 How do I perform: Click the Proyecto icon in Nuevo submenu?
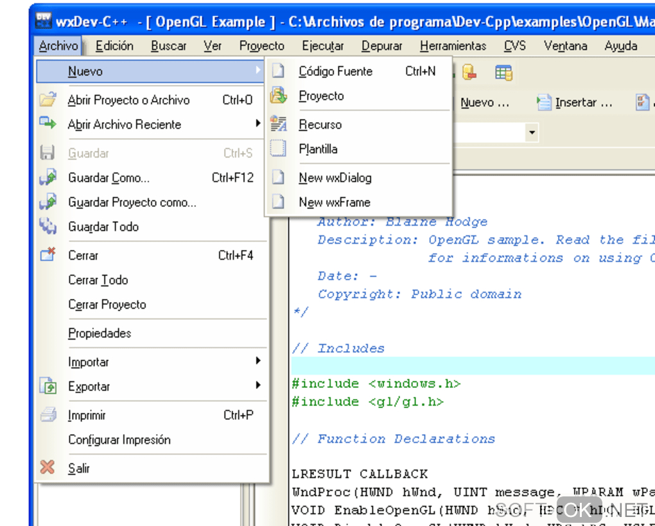[x=278, y=95]
